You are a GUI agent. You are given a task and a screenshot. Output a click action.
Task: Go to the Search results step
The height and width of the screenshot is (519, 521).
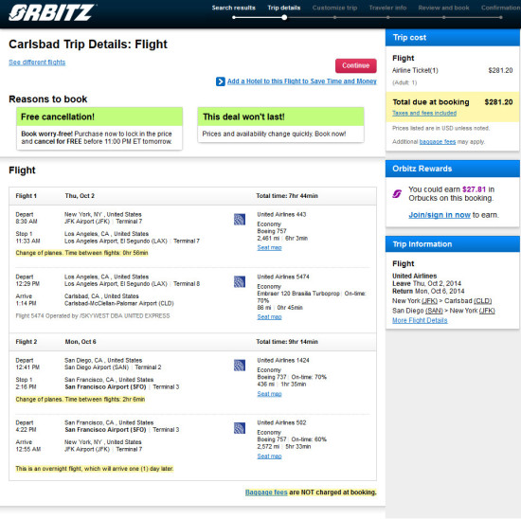coord(234,8)
